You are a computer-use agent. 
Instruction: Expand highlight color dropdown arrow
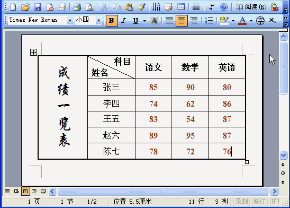coord(233,21)
